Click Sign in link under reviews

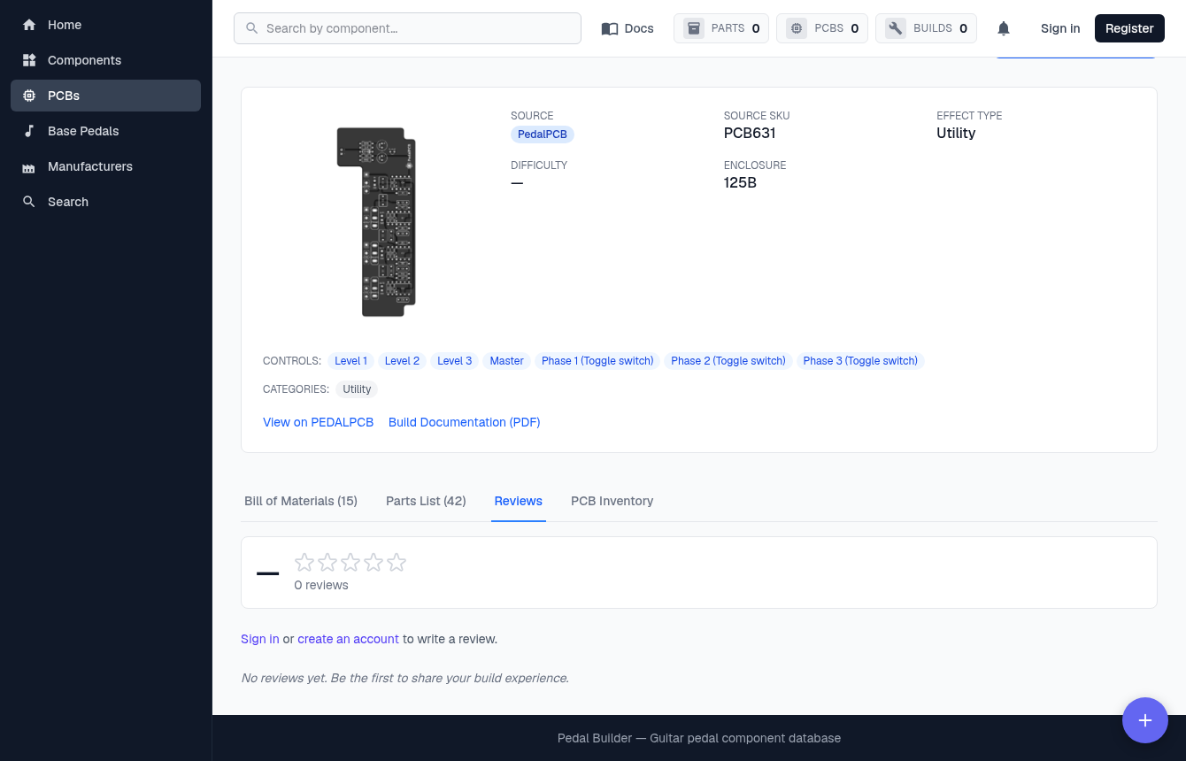(260, 639)
